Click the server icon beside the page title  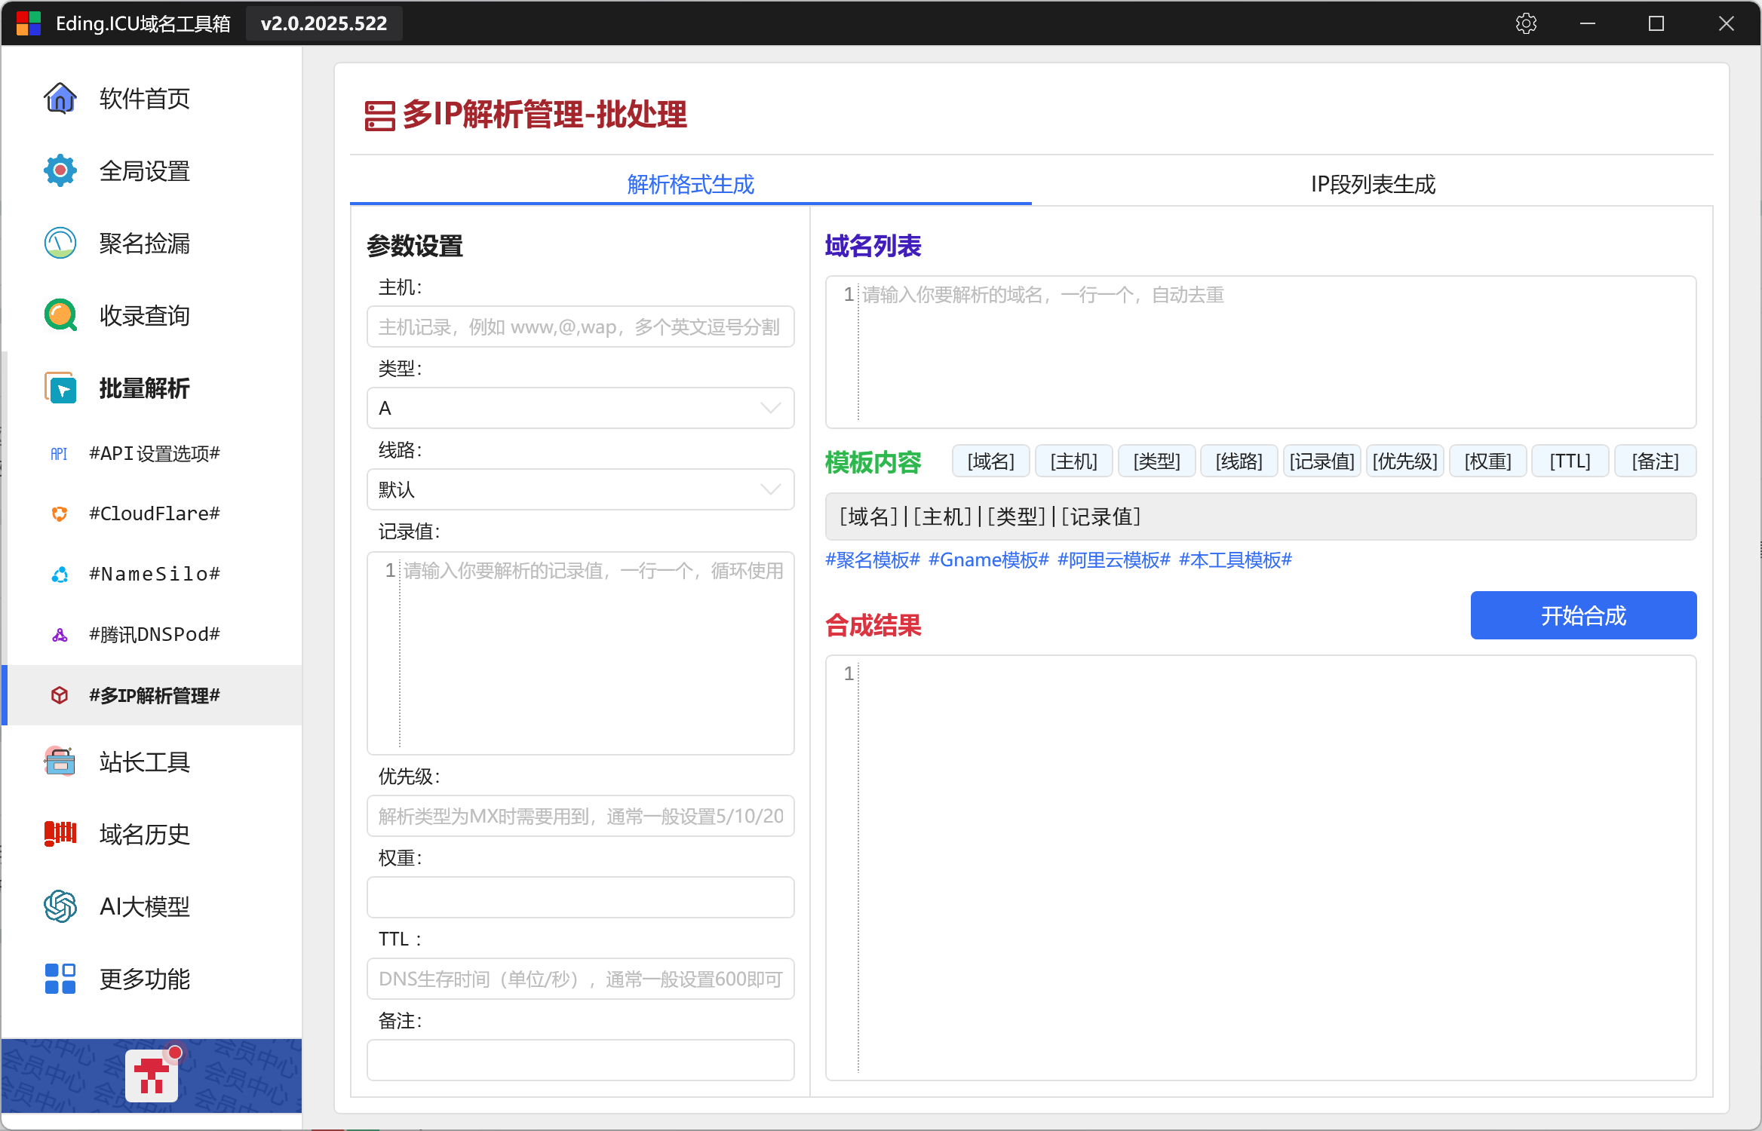(380, 116)
